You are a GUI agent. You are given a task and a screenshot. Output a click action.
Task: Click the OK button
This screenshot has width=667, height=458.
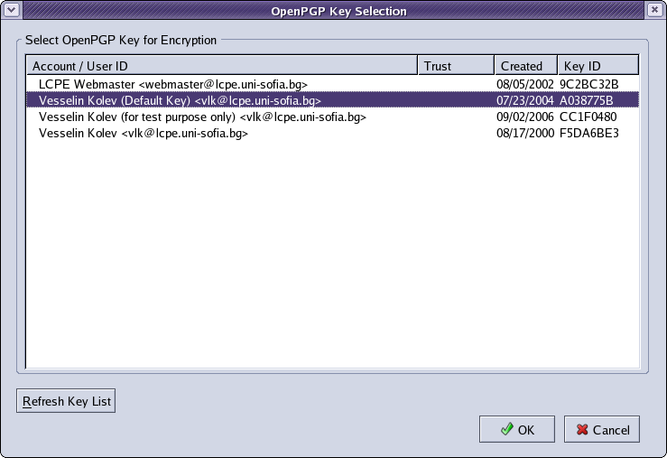click(517, 429)
